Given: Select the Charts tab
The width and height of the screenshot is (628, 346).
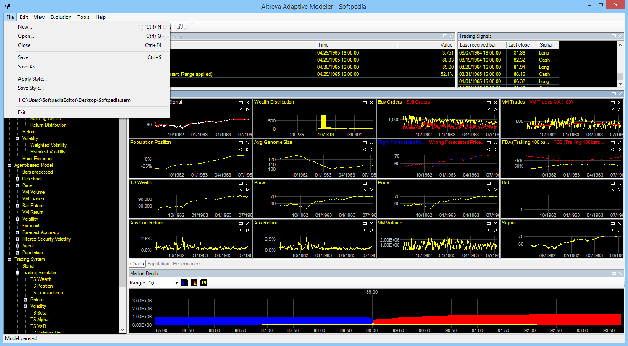Looking at the screenshot, I should [137, 264].
